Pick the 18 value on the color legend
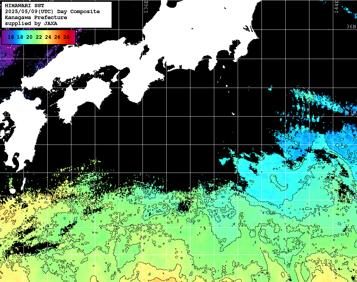 20,37
